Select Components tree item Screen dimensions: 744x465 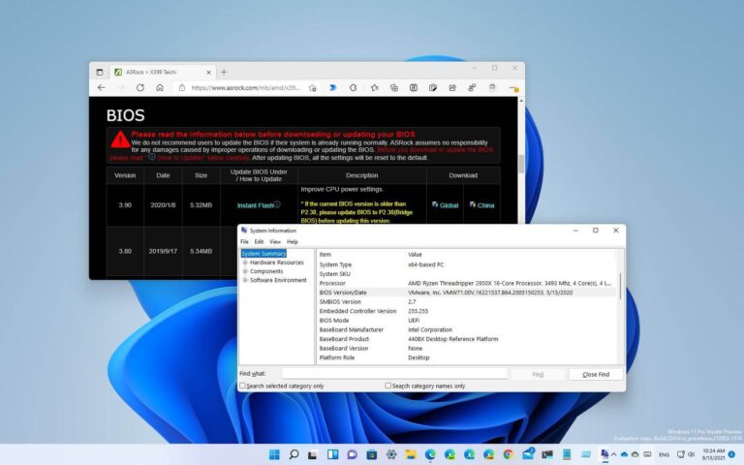266,271
